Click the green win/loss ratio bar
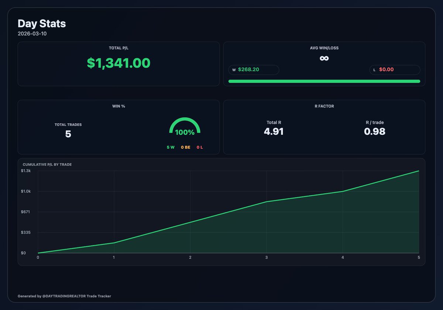 324,81
